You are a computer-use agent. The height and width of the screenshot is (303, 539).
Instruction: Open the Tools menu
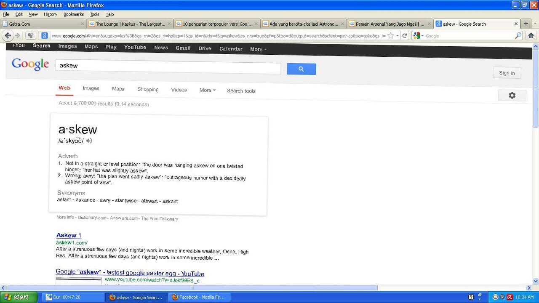(95, 14)
